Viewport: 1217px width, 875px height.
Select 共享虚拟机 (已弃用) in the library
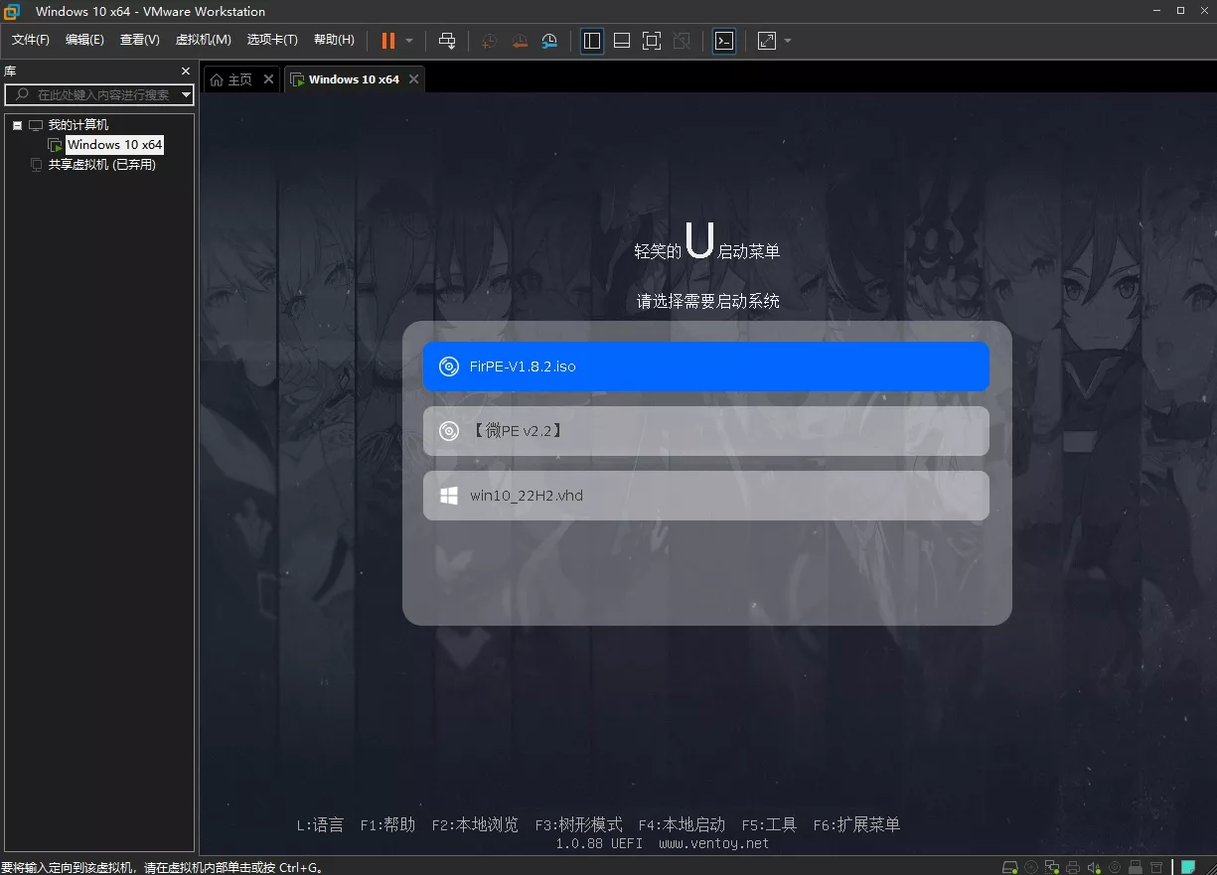[x=102, y=165]
